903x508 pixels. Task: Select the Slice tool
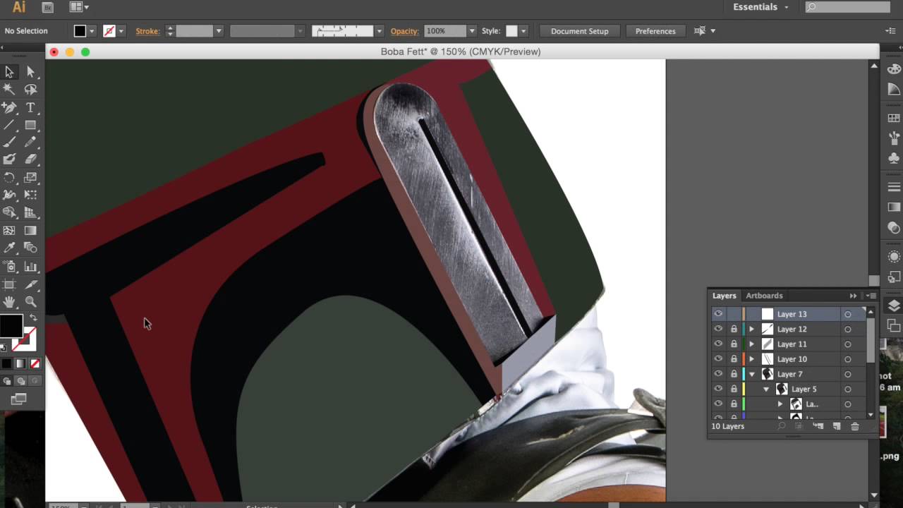(30, 284)
